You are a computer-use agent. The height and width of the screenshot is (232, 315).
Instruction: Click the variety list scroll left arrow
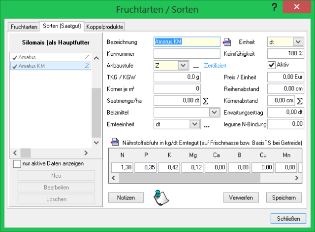[15, 153]
